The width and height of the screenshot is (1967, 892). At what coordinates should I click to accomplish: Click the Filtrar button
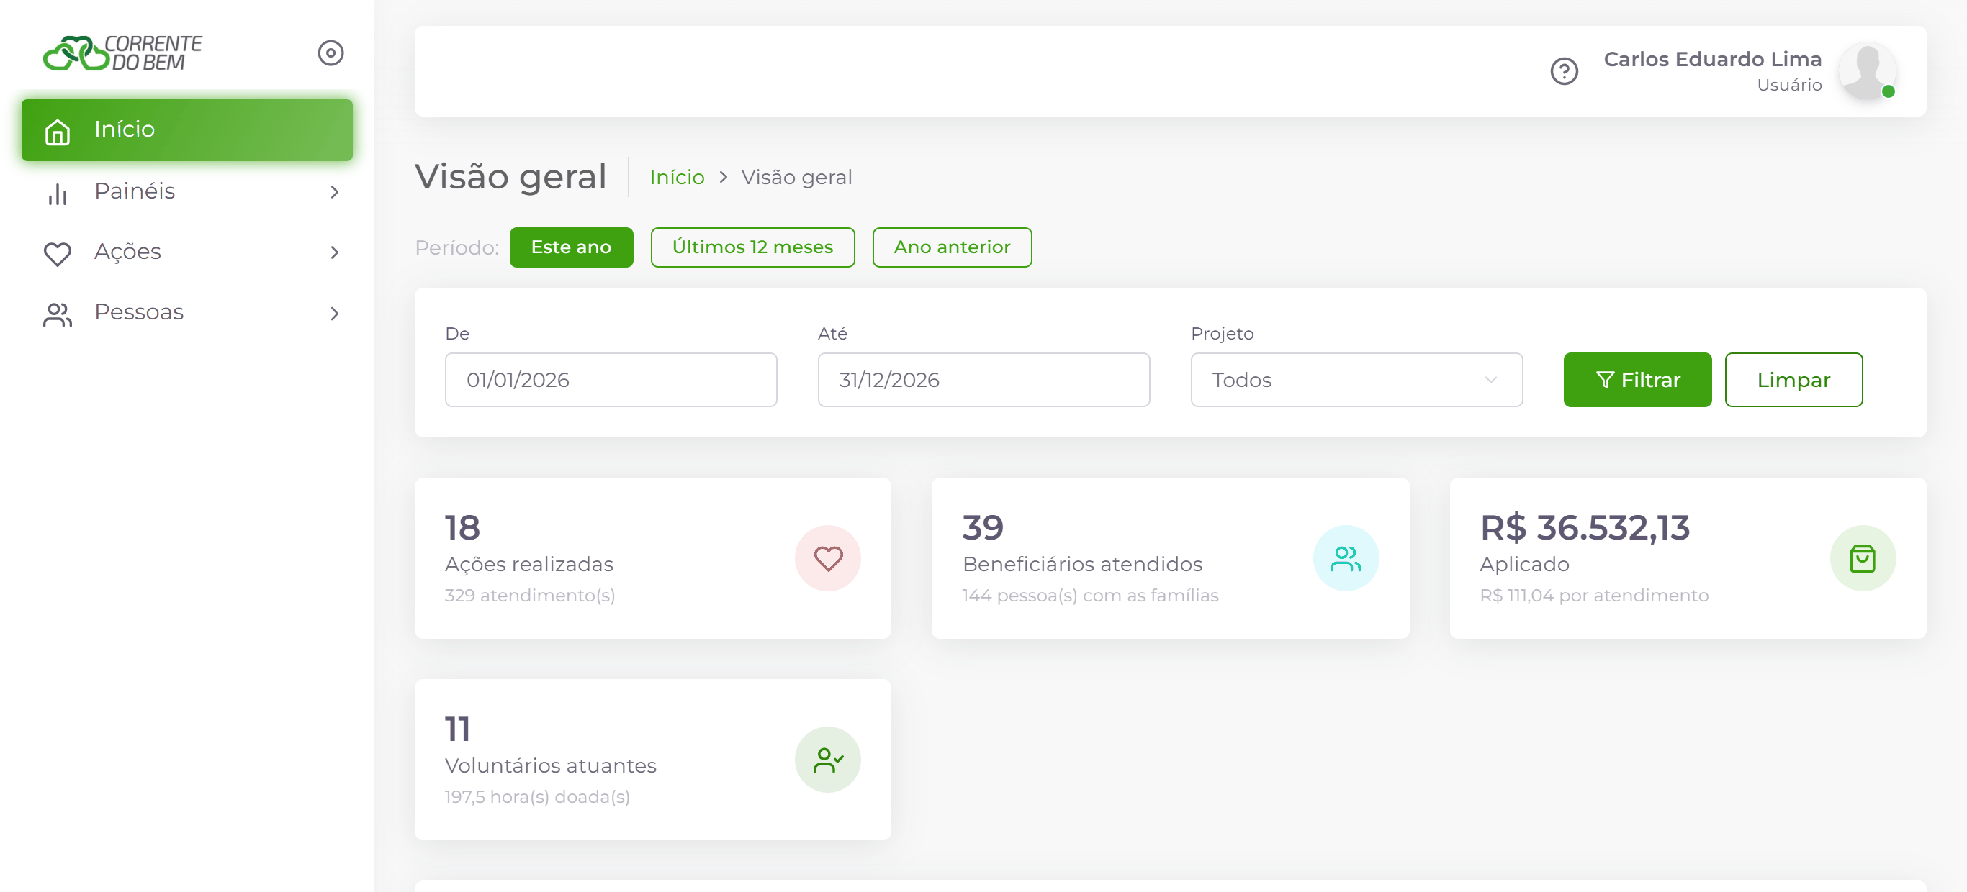coord(1637,380)
